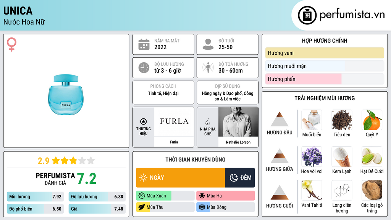Click the Nathalie Lorson name link
Viewport: 391px width, 220px height.
point(238,142)
